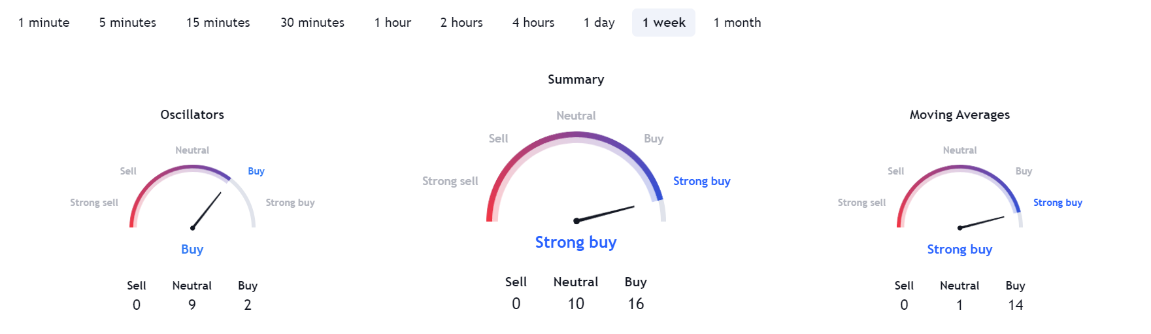Switch to the 2 hours tab

pyautogui.click(x=461, y=23)
